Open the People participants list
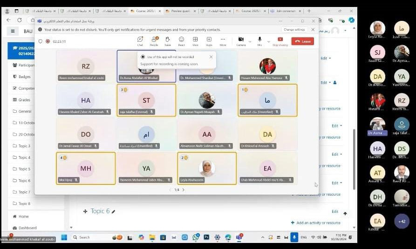 tap(154, 40)
